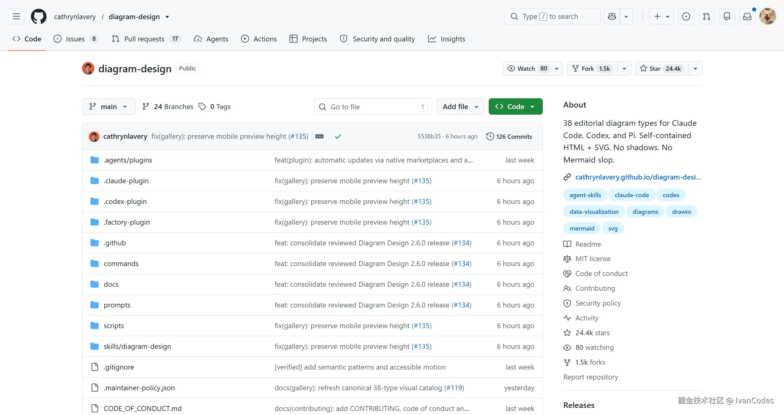Click the folder icon for .github
The width and height of the screenshot is (784, 415).
[x=95, y=243]
